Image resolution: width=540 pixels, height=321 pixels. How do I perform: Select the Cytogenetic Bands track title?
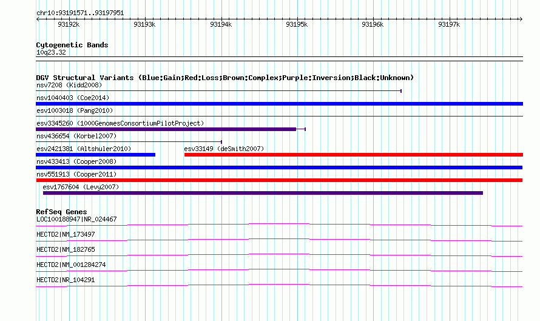72,45
